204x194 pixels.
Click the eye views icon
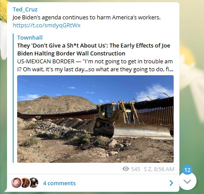(126, 169)
